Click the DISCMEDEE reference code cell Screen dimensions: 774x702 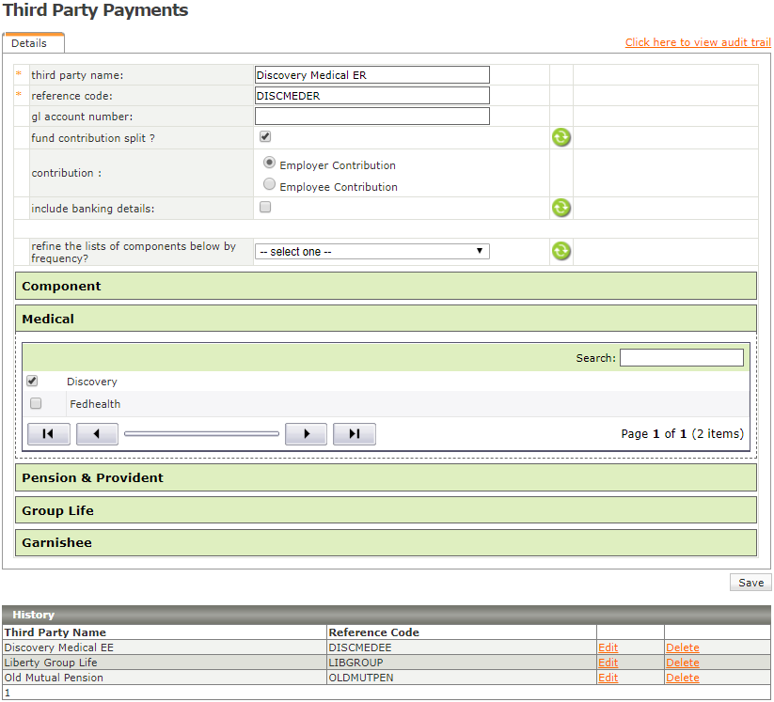[462, 647]
